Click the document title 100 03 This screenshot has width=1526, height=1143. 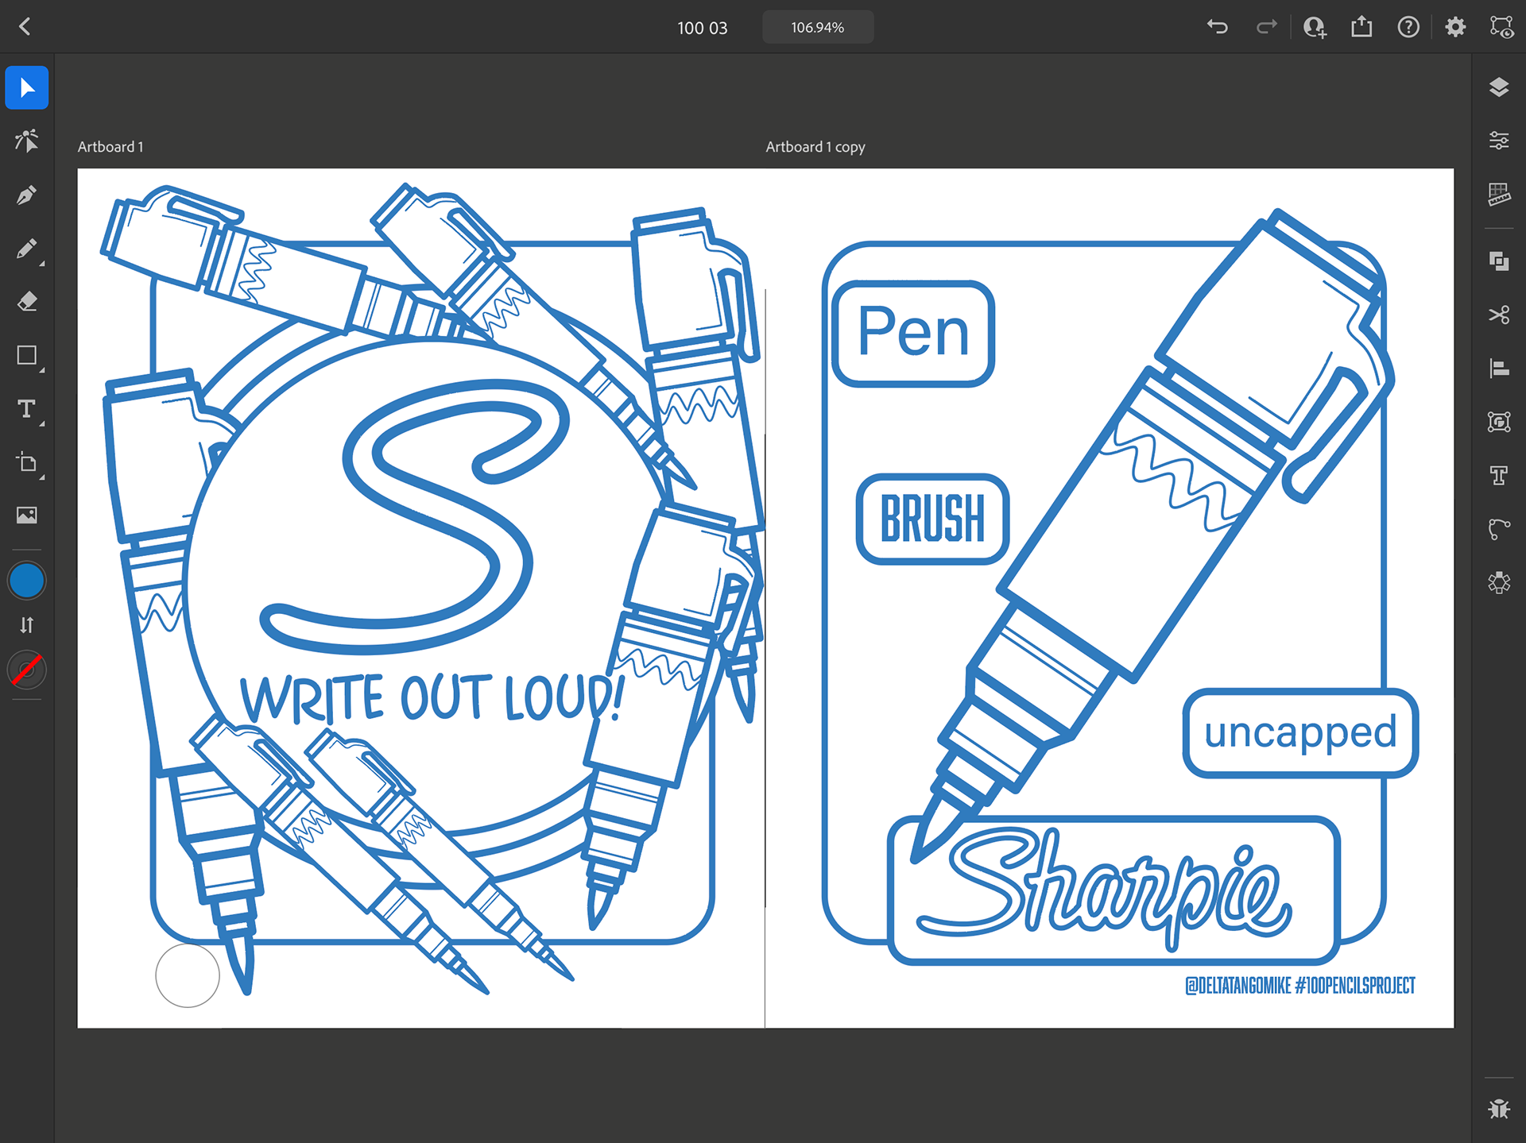pyautogui.click(x=703, y=28)
